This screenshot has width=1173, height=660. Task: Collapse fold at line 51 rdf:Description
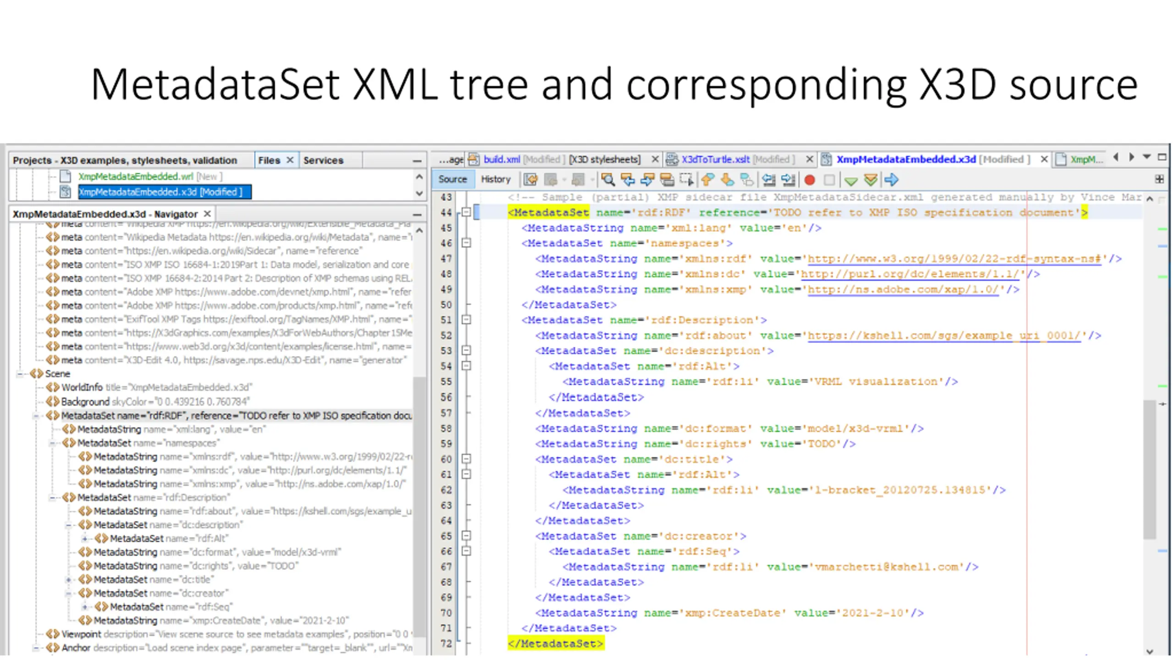point(466,319)
